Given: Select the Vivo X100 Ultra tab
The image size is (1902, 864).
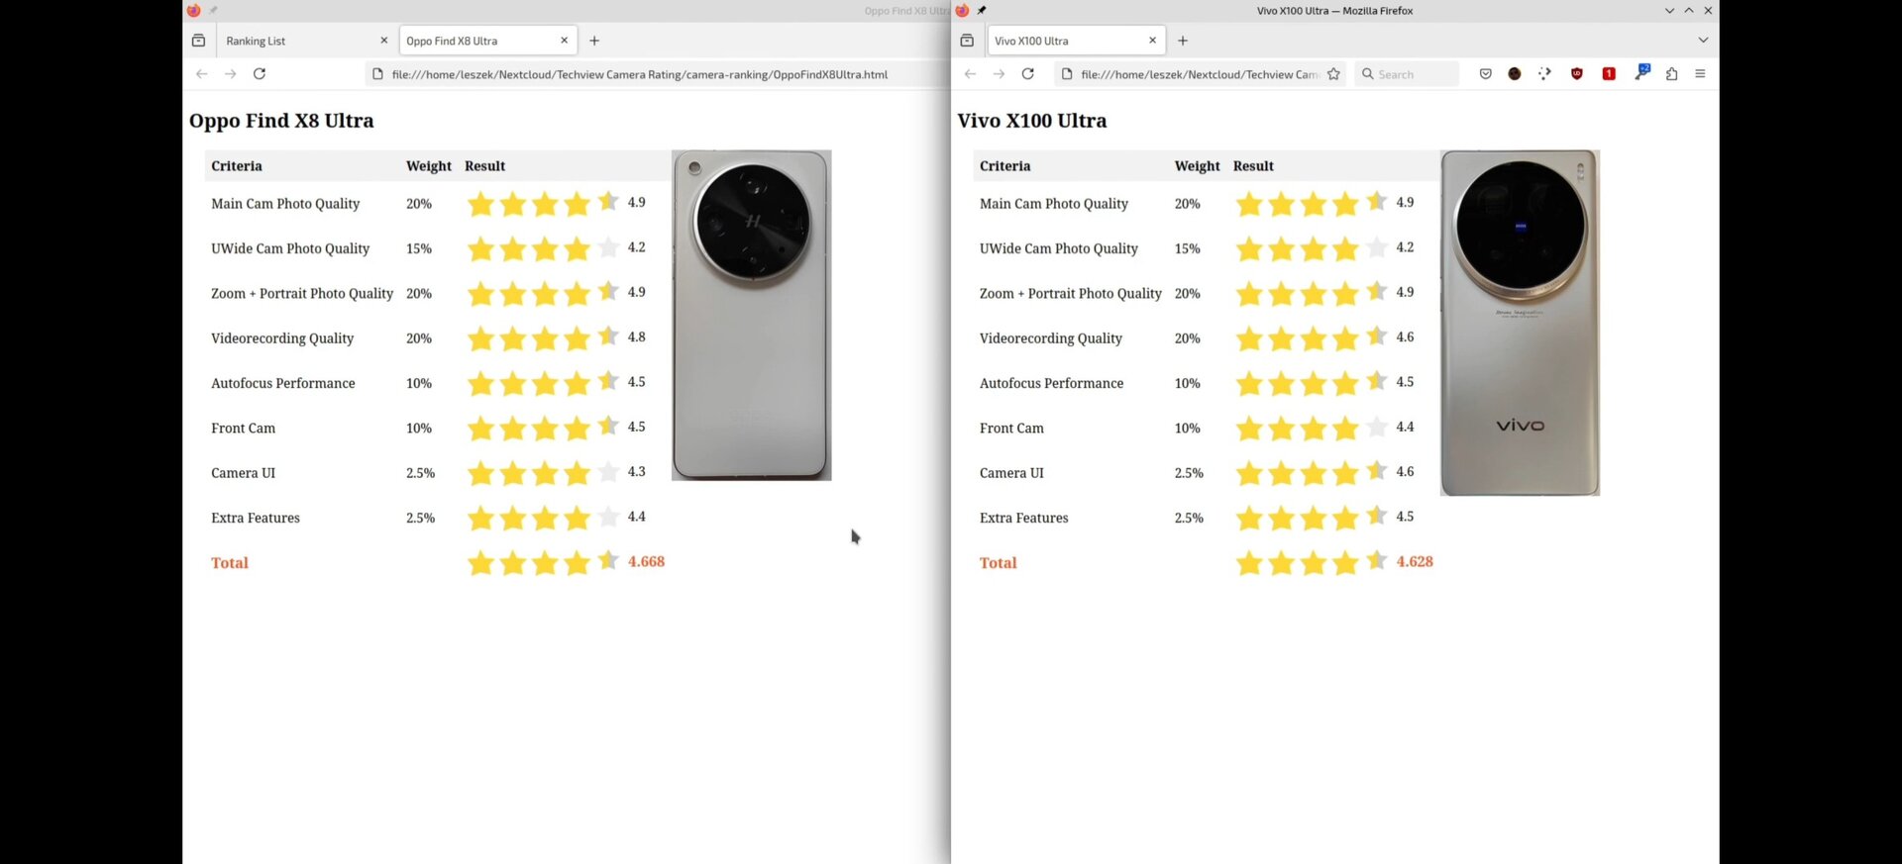Looking at the screenshot, I should coord(1065,41).
